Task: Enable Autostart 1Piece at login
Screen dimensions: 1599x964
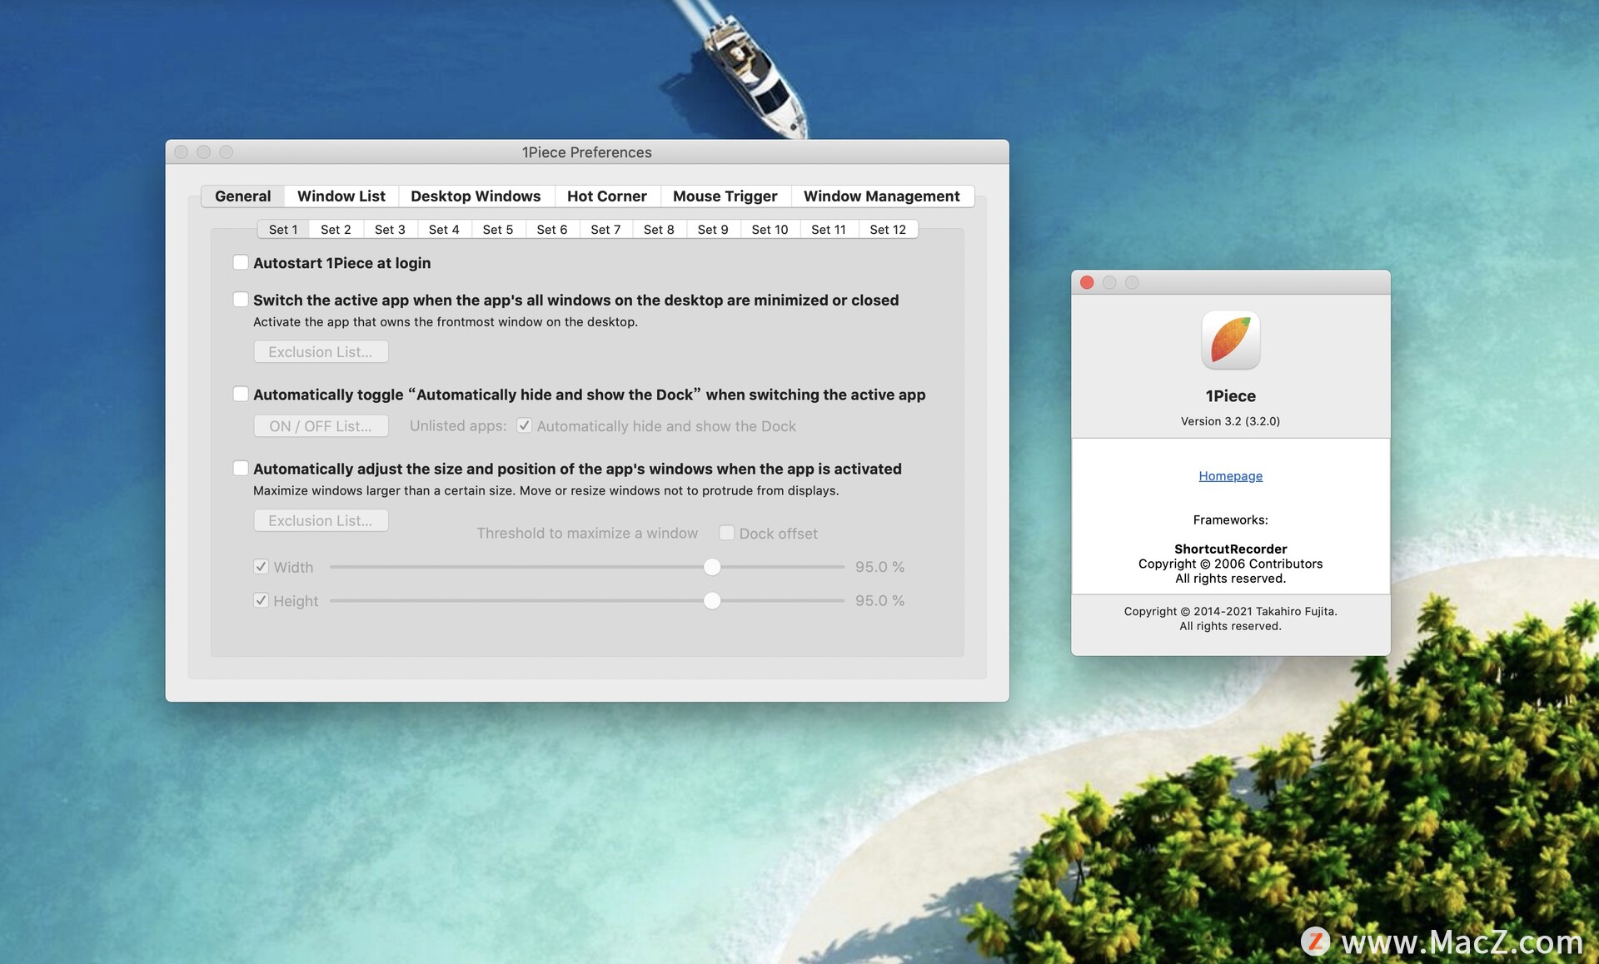Action: pyautogui.click(x=241, y=262)
